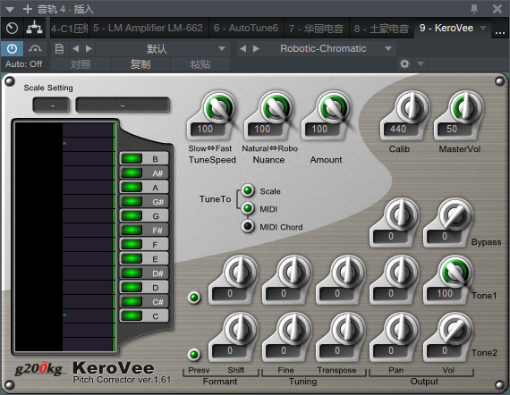
Task: Switch to the 5 - LM Amplifier LM-662 tab
Action: tap(148, 29)
